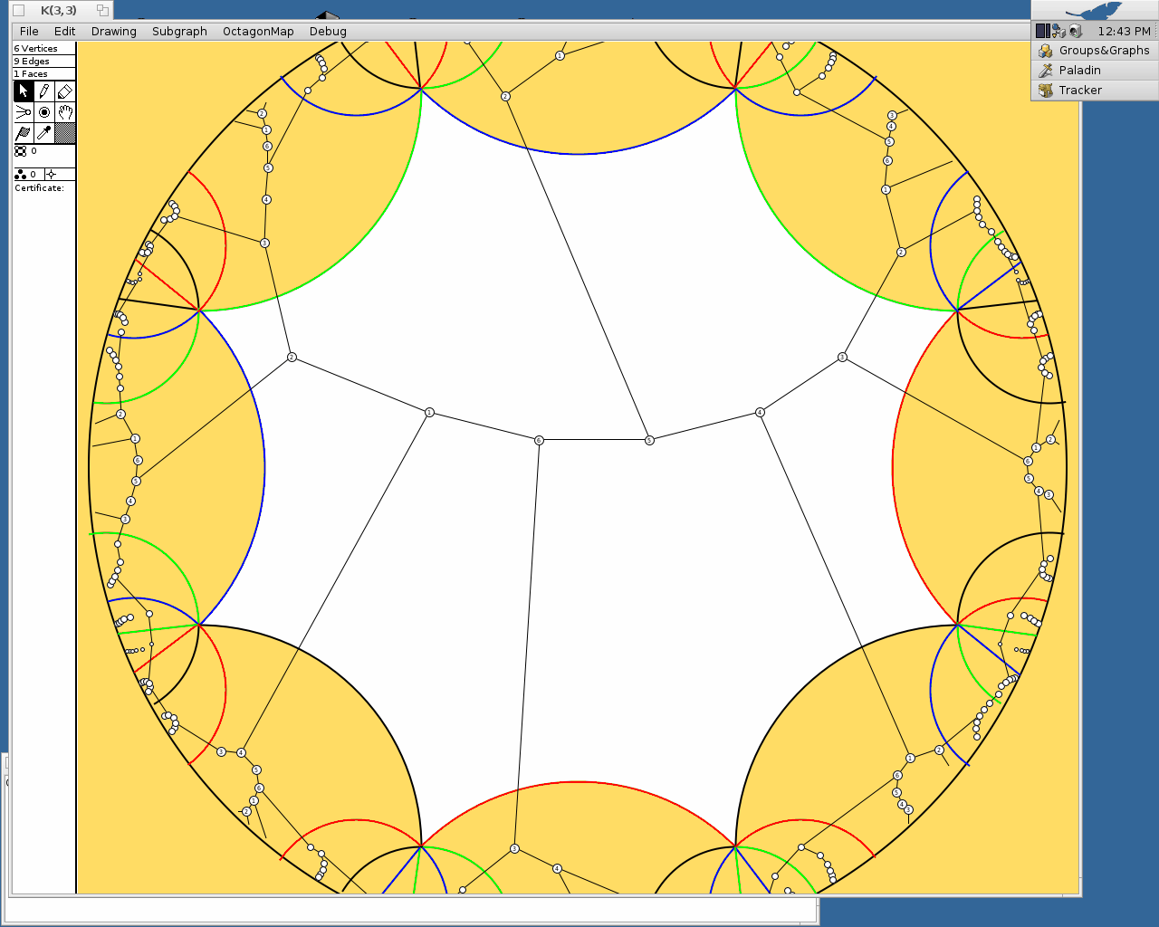Viewport: 1159px width, 927px height.
Task: Select the flag labeling tool
Action: 24,132
